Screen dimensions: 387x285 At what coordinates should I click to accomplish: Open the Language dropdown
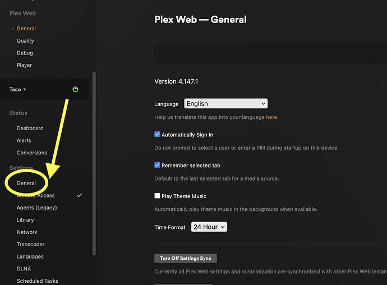click(x=225, y=104)
